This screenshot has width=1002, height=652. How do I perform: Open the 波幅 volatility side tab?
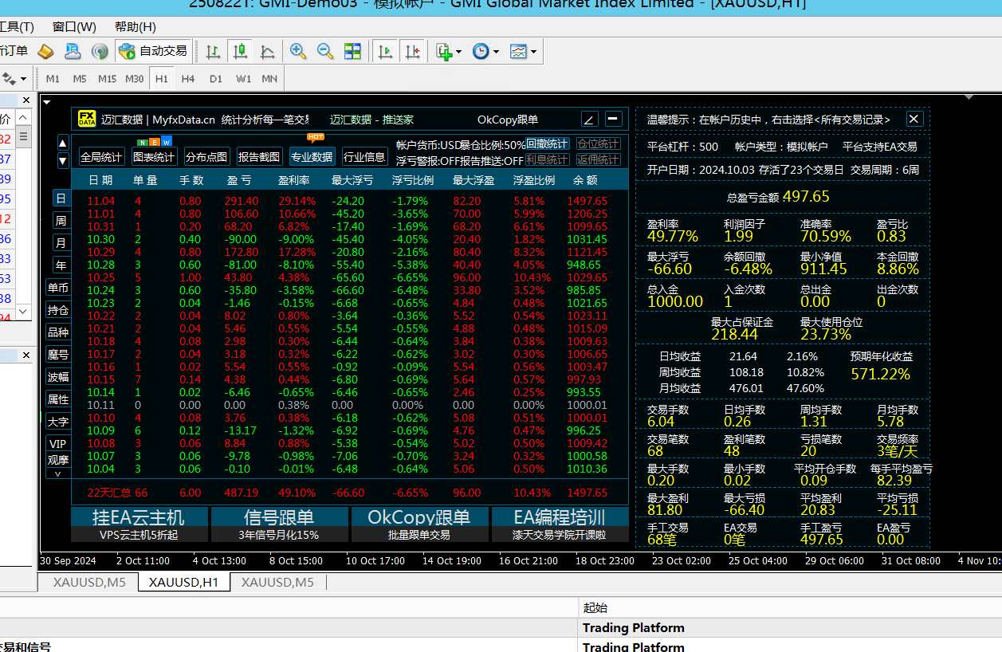[x=58, y=377]
